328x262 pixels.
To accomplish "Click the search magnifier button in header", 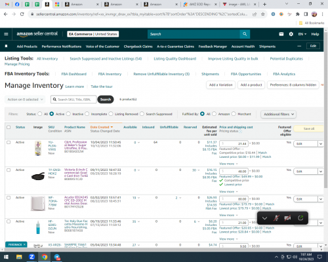I will pyautogui.click(x=245, y=34).
